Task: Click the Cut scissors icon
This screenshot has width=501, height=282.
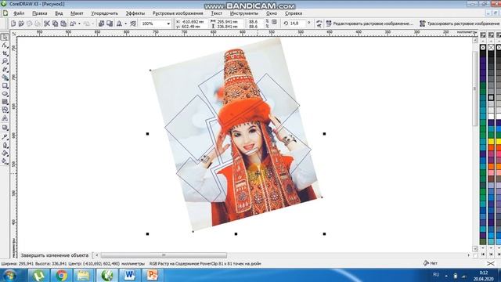Action: click(47, 23)
